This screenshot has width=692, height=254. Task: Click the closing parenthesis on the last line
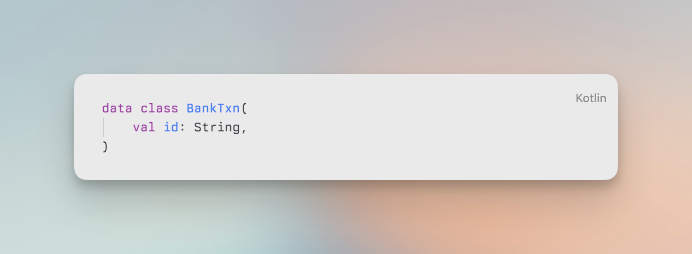105,146
